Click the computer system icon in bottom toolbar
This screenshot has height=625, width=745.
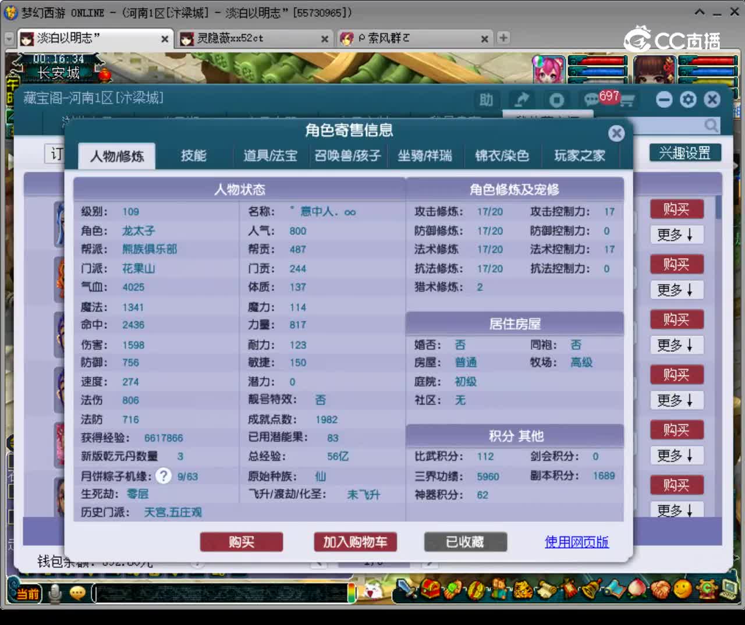coord(729,590)
